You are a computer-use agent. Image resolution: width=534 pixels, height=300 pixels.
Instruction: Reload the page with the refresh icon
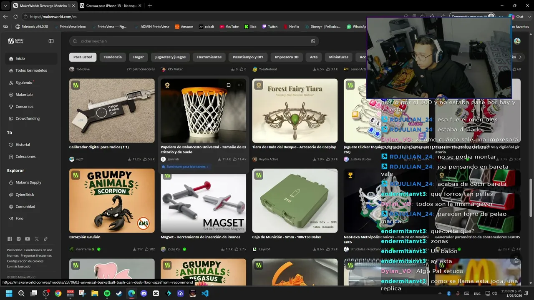[15, 17]
